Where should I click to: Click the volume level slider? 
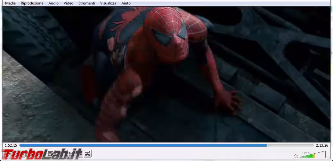[313, 154]
